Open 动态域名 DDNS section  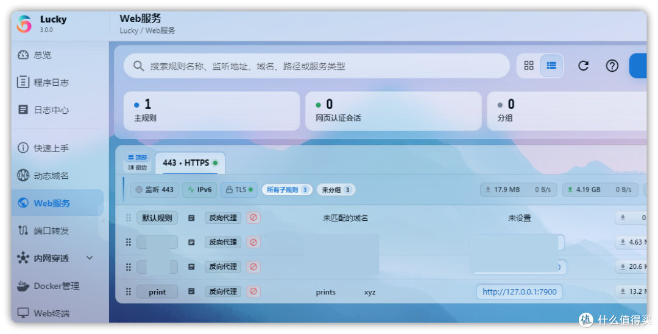[43, 176]
